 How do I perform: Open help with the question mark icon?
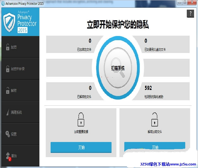point(190,13)
